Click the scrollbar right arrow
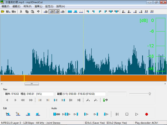This screenshot has width=167, height=125. (x=165, y=84)
